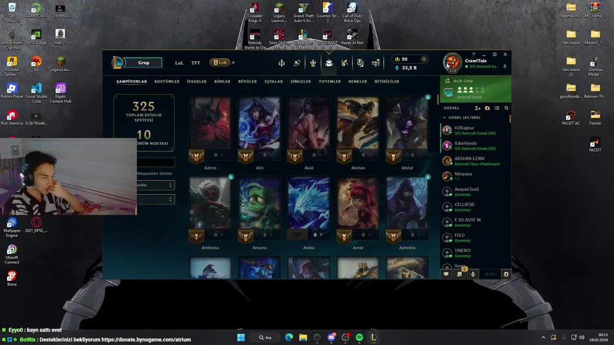
Task: Click friend name Niloyaaa
Action: coord(463,174)
